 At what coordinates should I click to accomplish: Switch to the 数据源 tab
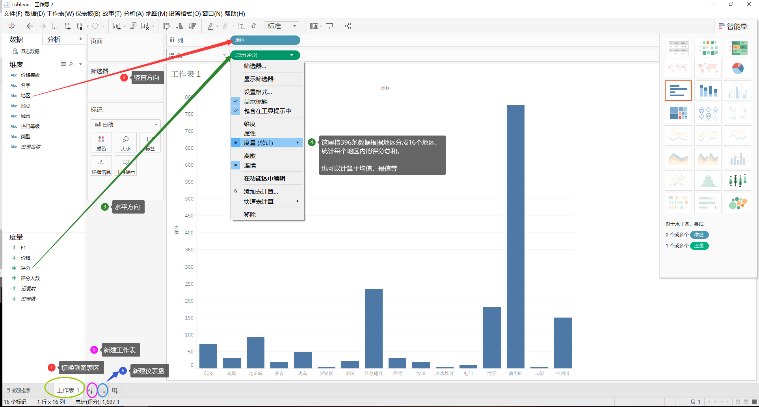[19, 390]
